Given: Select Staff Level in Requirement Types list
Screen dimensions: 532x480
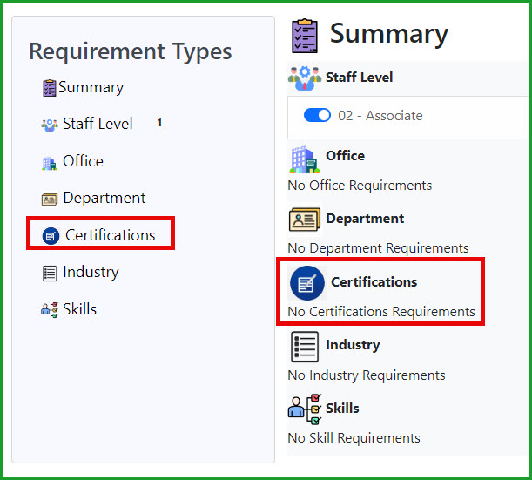Looking at the screenshot, I should point(98,124).
